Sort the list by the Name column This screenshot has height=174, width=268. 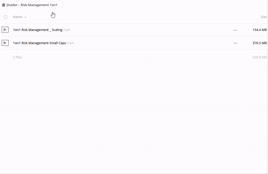(x=18, y=17)
